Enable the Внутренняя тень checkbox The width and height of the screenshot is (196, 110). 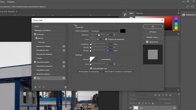(x=35, y=50)
